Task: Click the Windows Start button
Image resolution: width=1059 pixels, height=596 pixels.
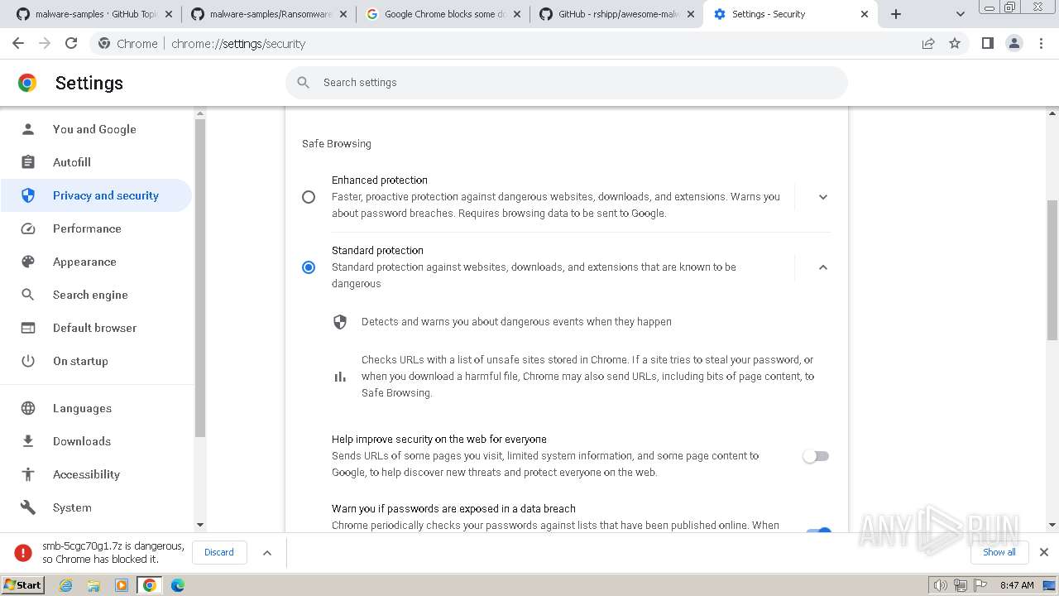Action: [x=23, y=585]
